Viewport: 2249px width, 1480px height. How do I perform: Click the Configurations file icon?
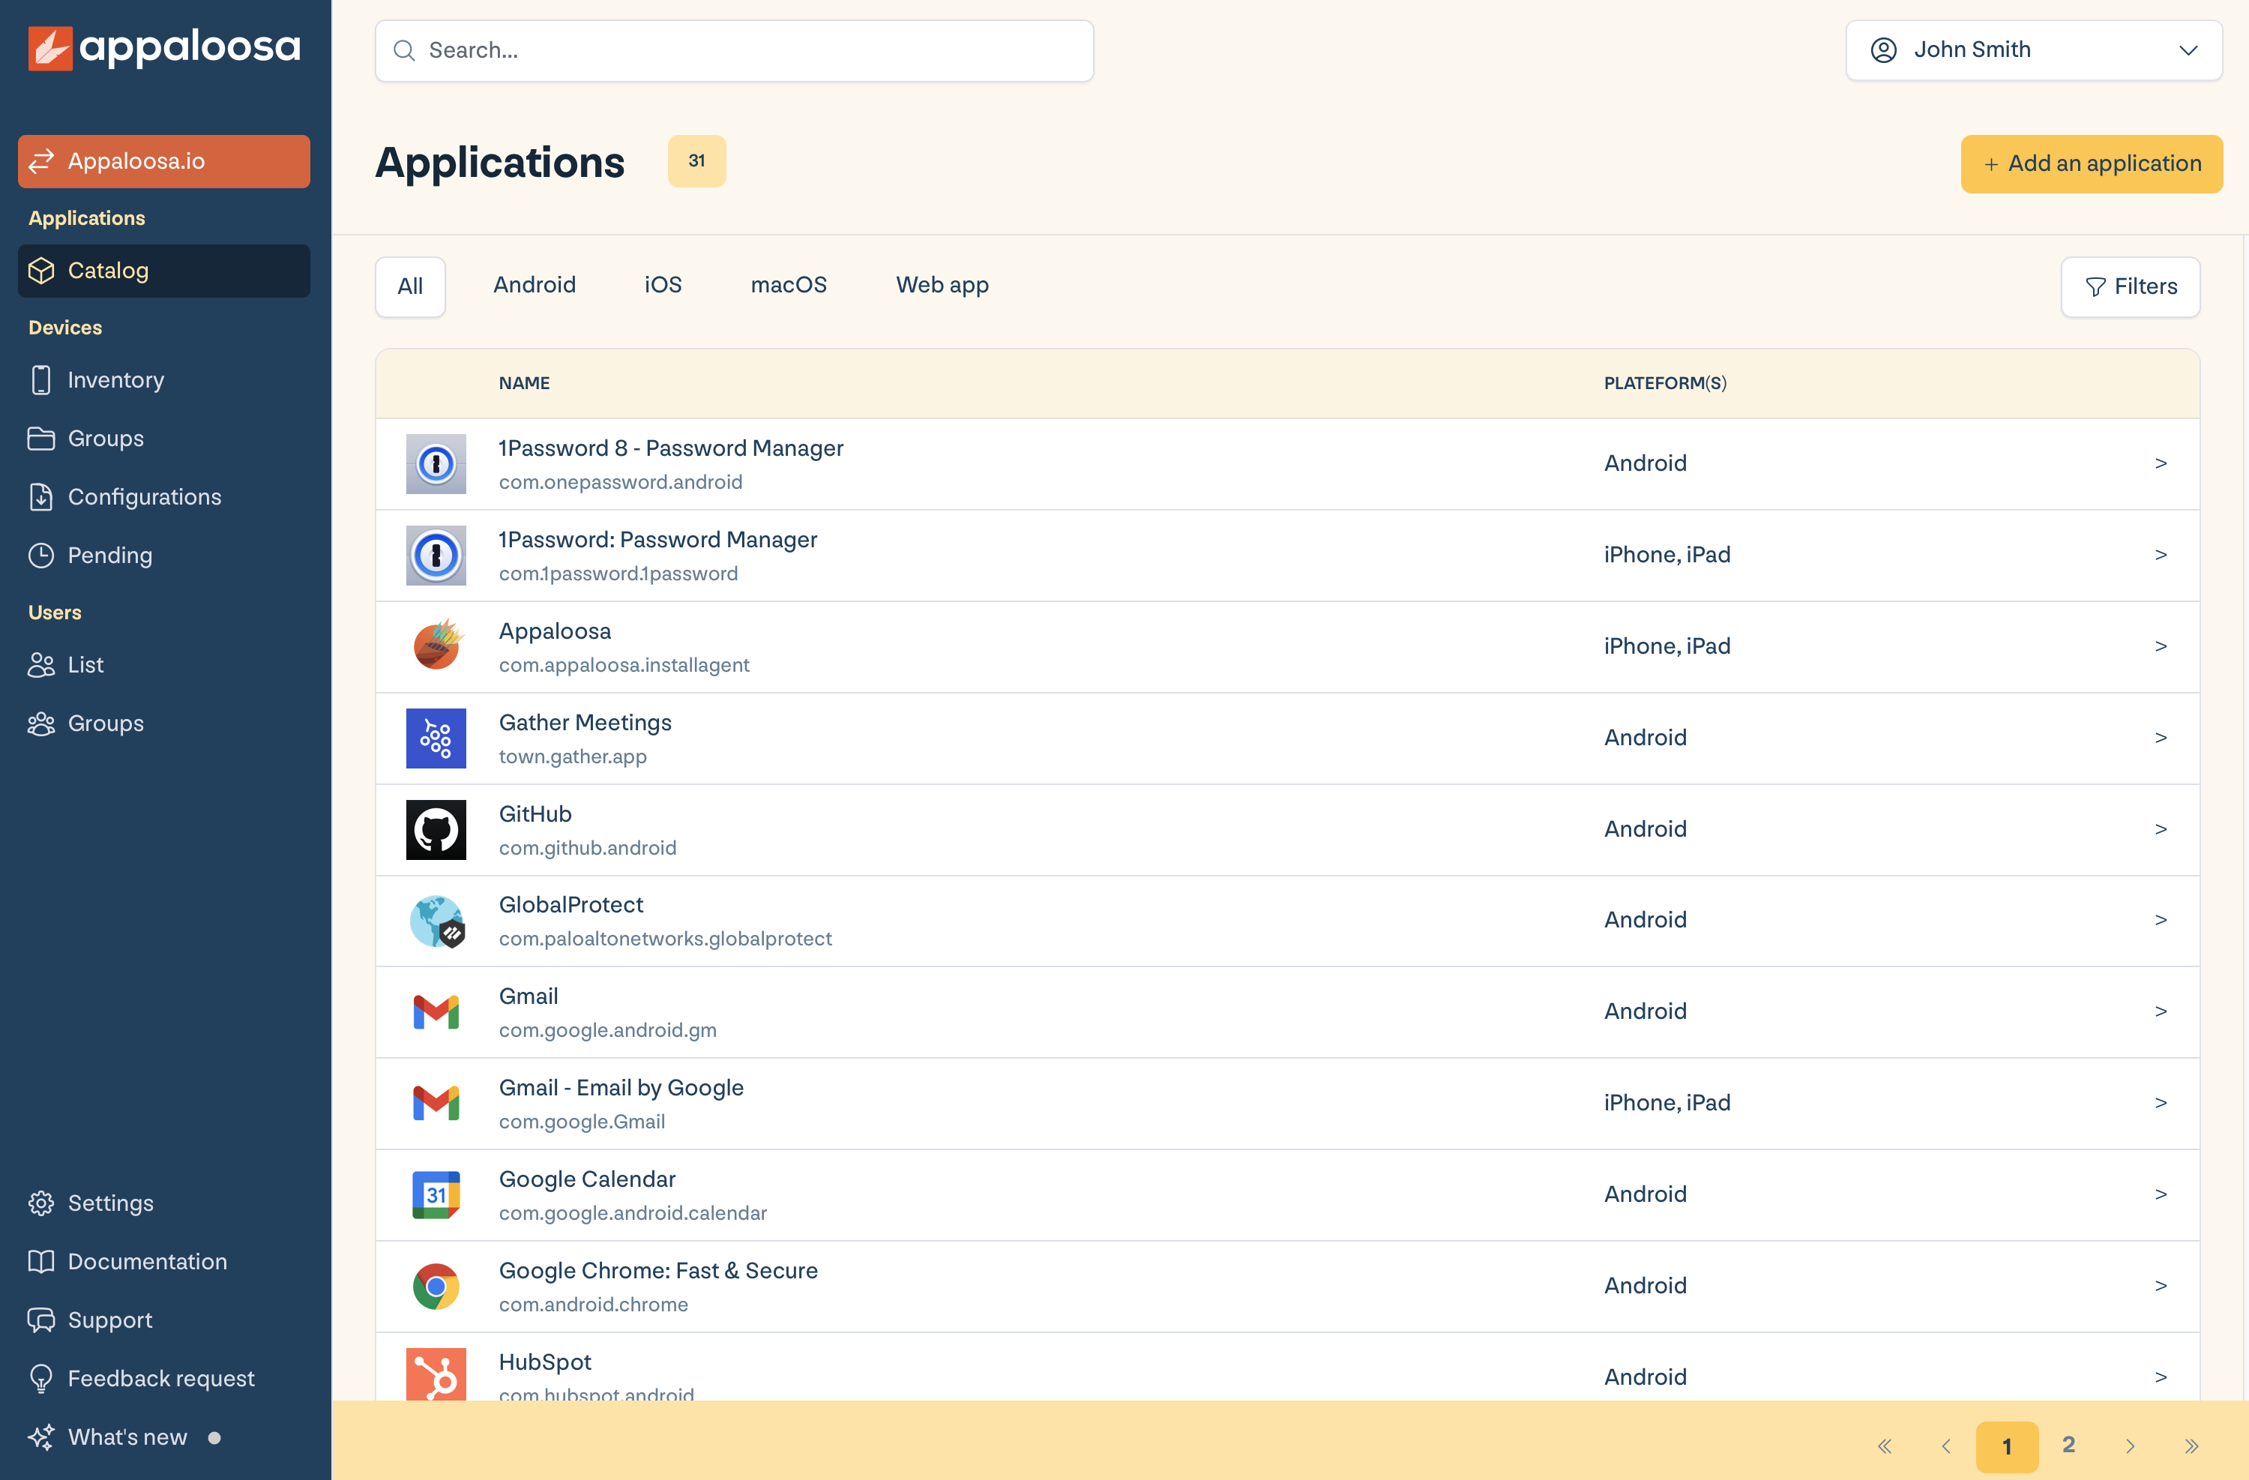pos(41,497)
